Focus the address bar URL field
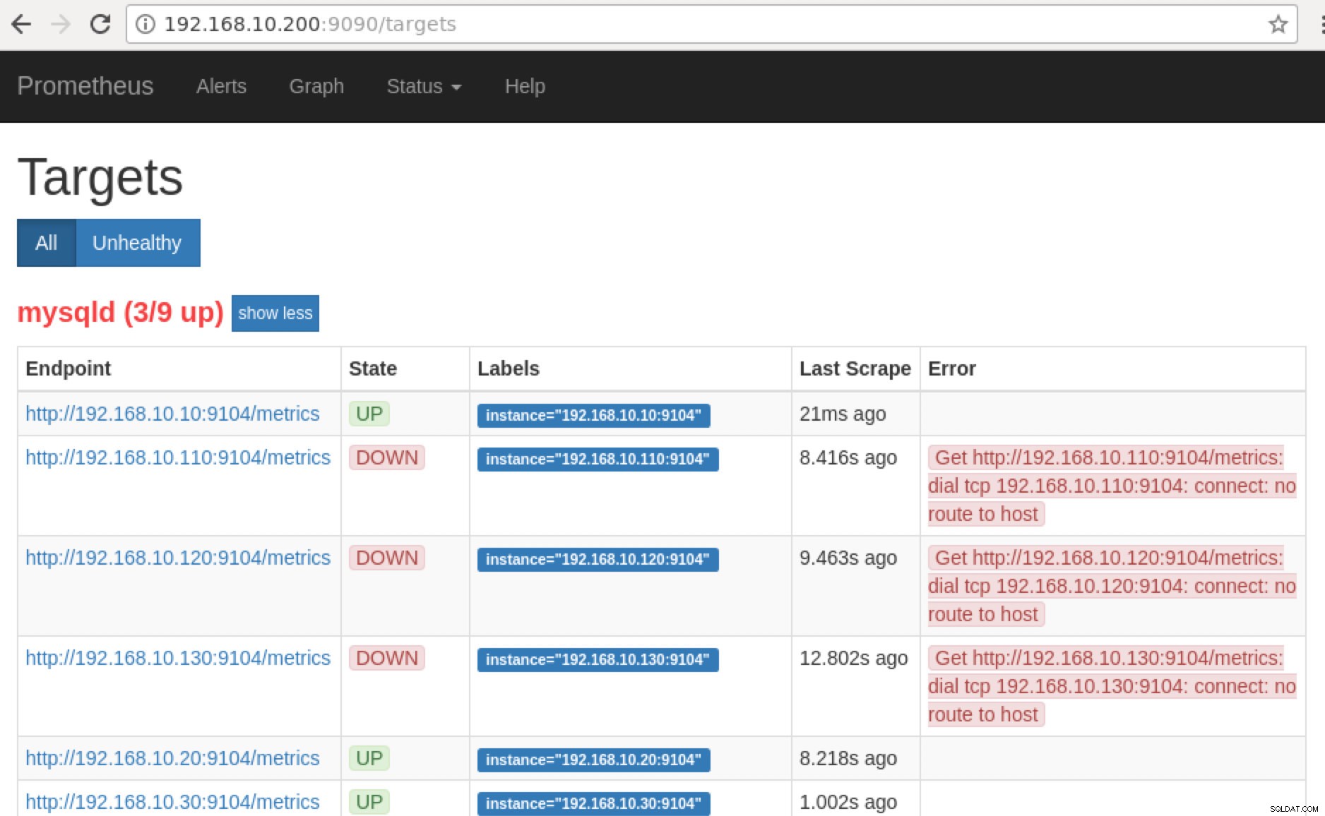Viewport: 1325px width, 816px height. point(711,24)
